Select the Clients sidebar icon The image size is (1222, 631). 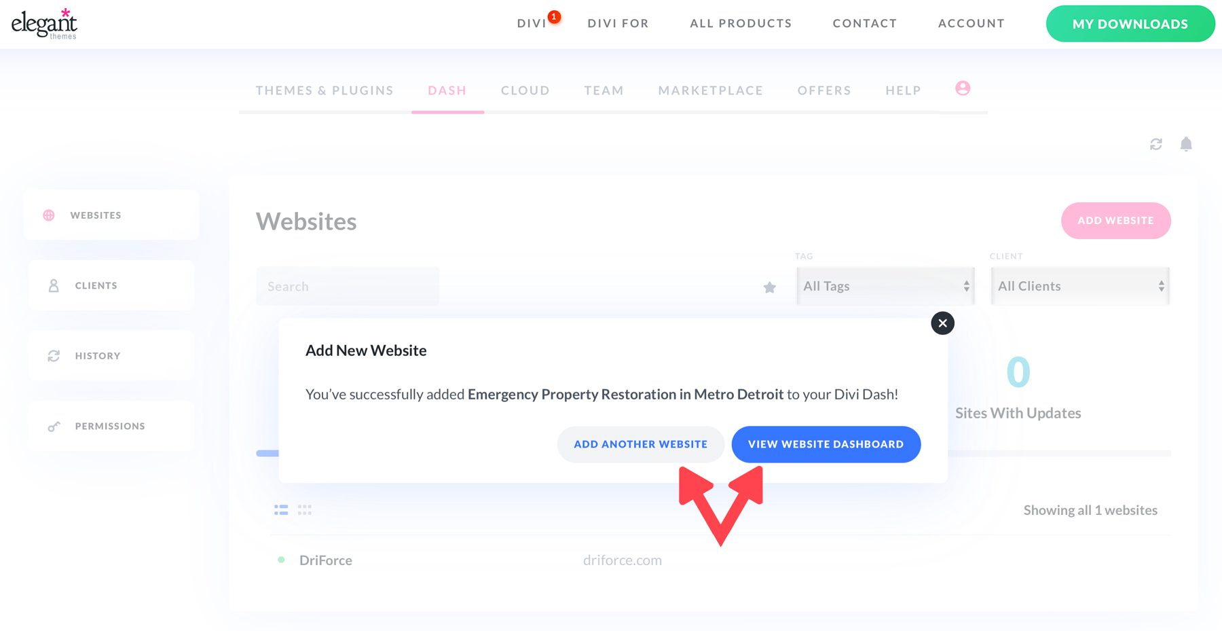(x=53, y=285)
